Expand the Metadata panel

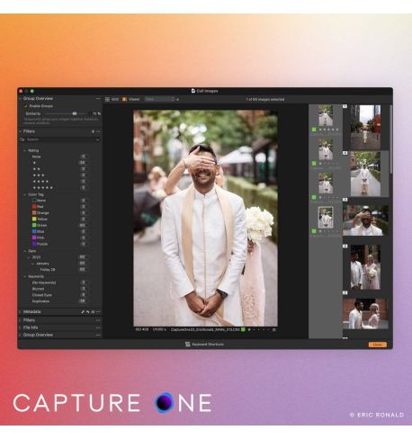point(21,312)
